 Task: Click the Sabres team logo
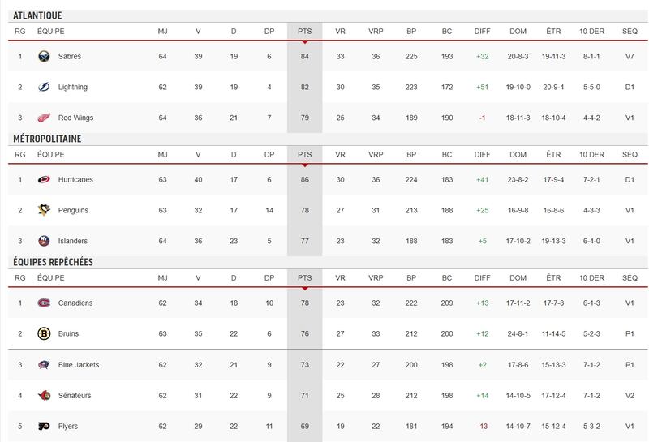point(44,57)
